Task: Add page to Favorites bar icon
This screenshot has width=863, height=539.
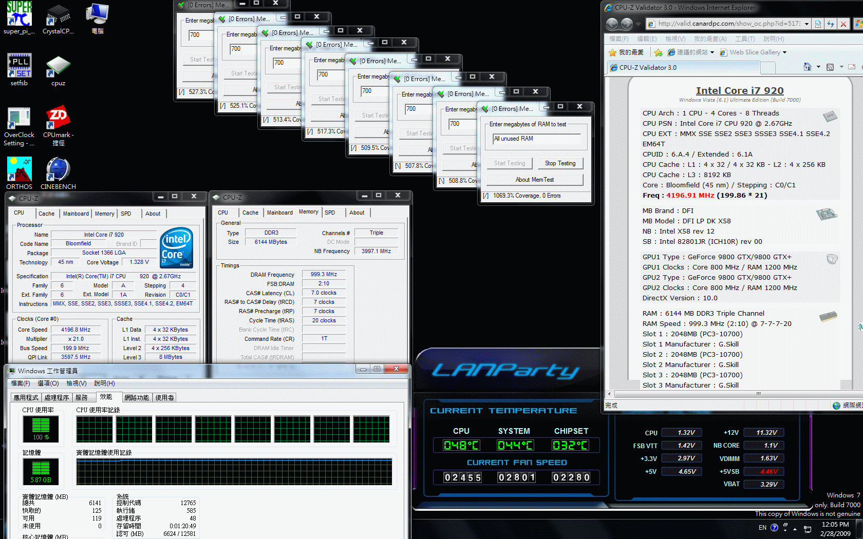Action: click(x=658, y=52)
